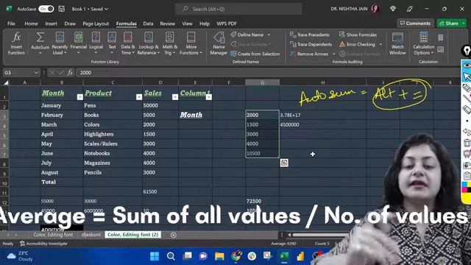Open the WPS PDF tab
Image resolution: width=471 pixels, height=265 pixels.
(x=227, y=24)
